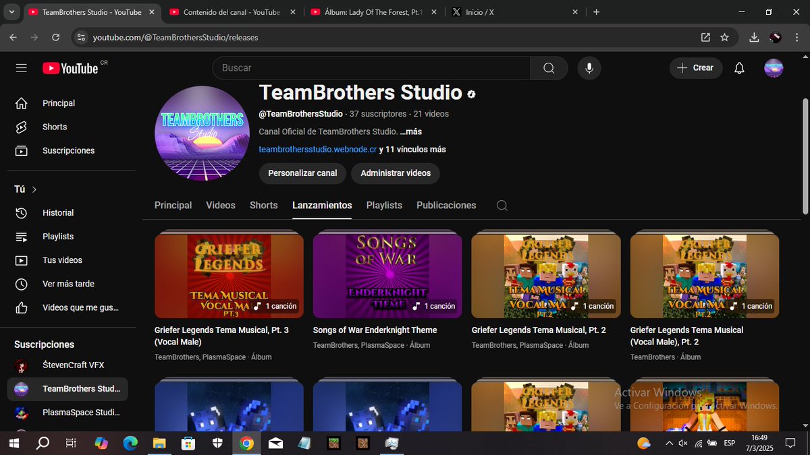Switch to the channel Principal tab
Screen dimensions: 810x455
point(173,206)
